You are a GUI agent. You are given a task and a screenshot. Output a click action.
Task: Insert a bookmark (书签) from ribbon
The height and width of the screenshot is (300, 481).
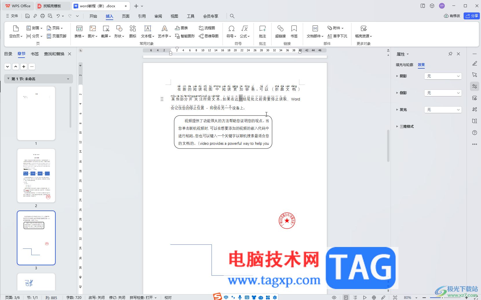coord(294,32)
